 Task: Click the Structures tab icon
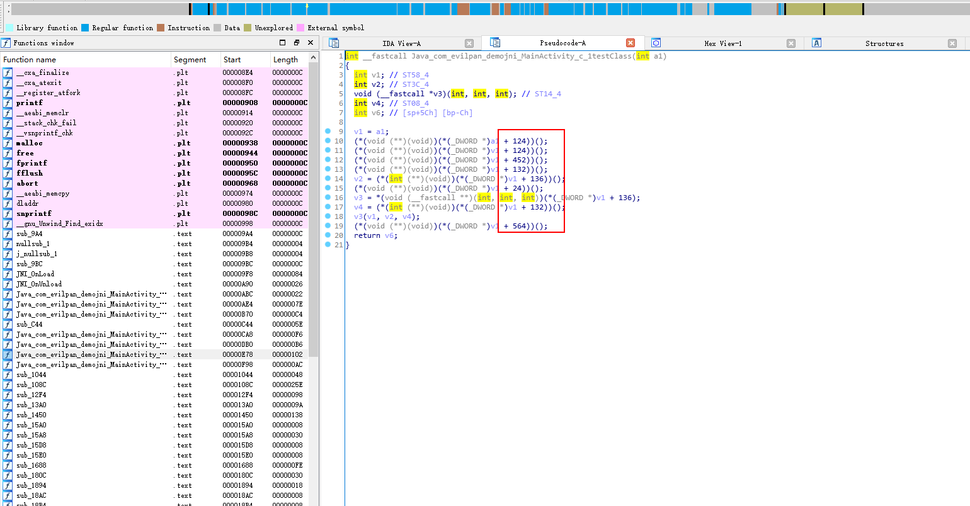(x=816, y=43)
